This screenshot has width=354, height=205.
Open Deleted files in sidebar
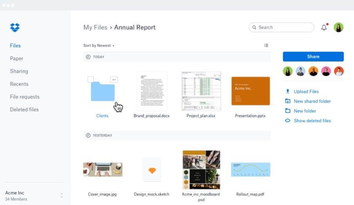24,109
